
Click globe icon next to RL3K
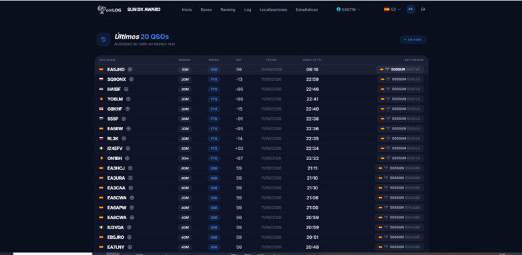(x=124, y=138)
